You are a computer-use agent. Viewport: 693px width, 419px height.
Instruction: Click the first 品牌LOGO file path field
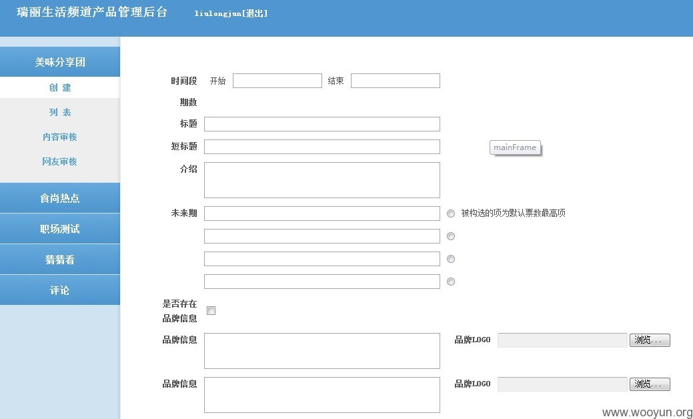coord(562,340)
